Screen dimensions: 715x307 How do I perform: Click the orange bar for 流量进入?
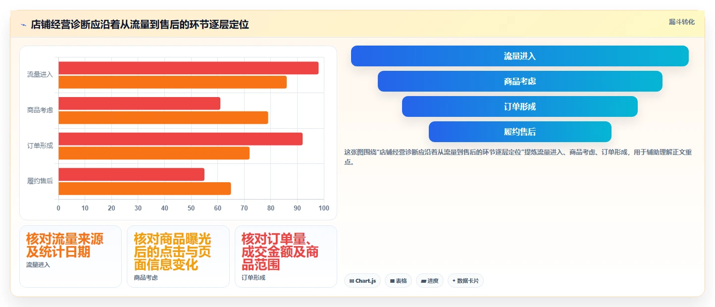tap(172, 82)
